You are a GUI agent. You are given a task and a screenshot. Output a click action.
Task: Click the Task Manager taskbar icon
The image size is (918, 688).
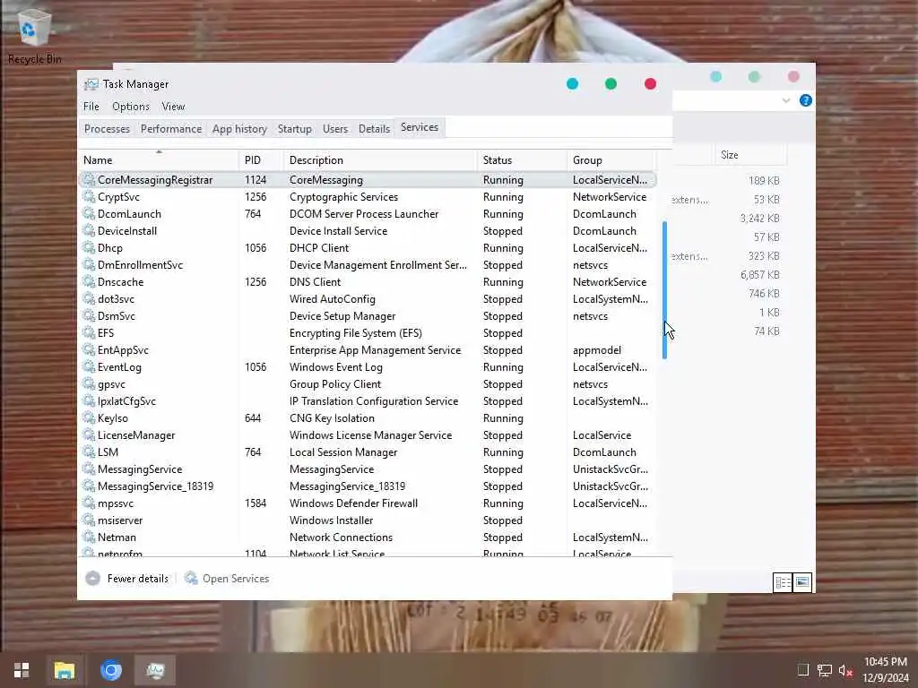155,670
